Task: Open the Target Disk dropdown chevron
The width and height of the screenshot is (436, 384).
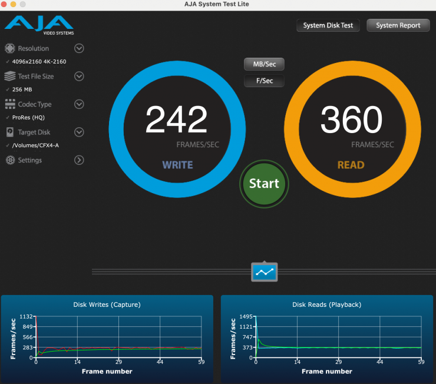Action: 79,133
